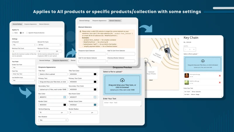Screen dimensions: 234x132
Task: Open the Box Hover Color swatch
Action: (95, 97)
